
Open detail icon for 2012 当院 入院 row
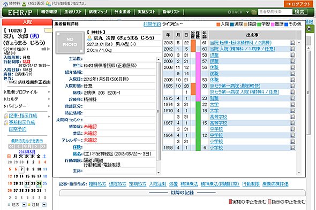(x=292, y=49)
